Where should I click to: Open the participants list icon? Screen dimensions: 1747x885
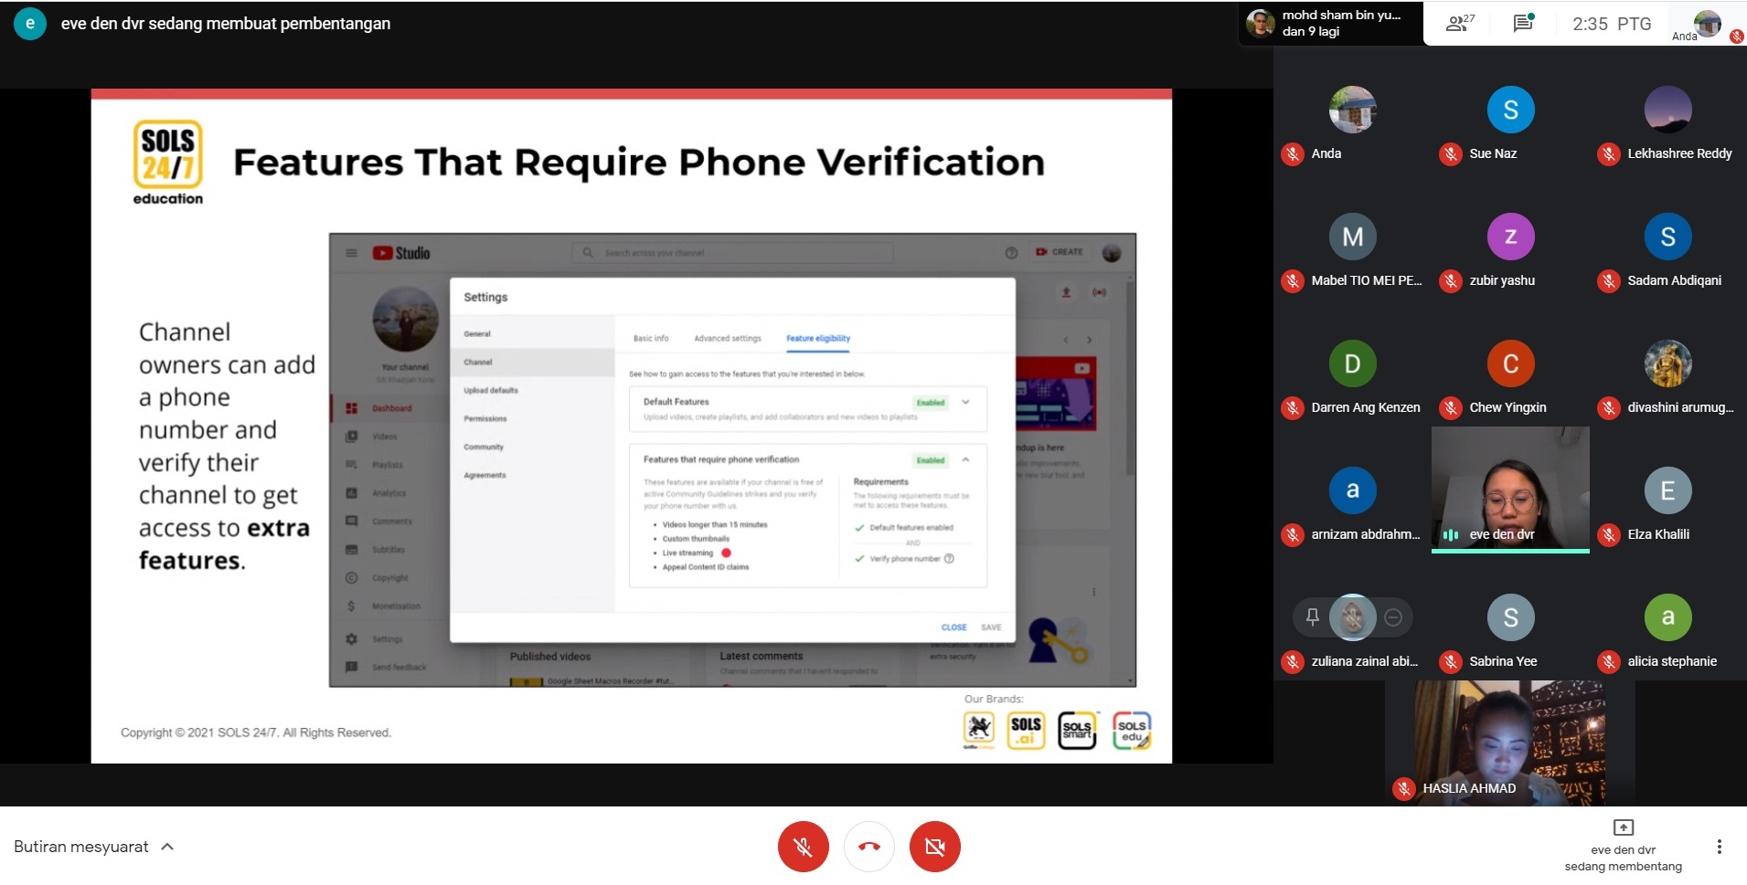coord(1459,24)
